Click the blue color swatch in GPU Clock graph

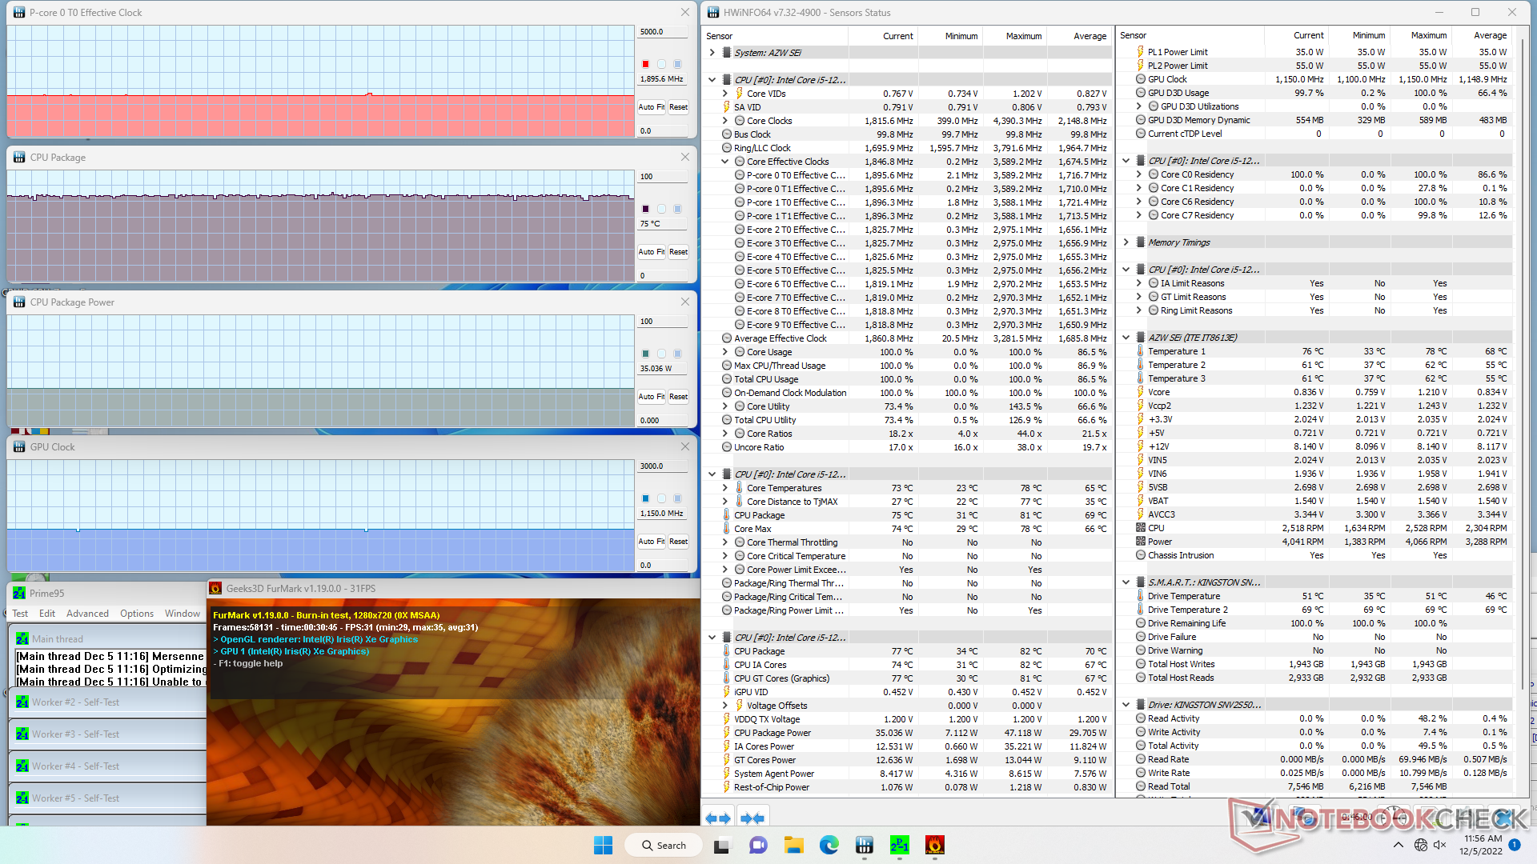pos(645,498)
